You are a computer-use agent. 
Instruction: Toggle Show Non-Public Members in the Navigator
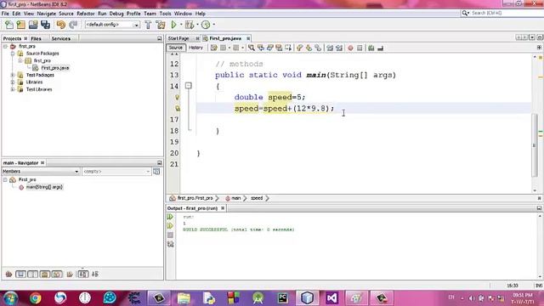coord(45,274)
